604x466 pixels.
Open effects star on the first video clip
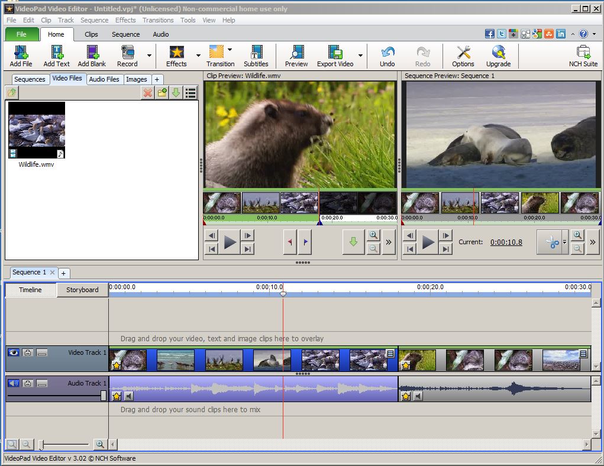[x=117, y=365]
